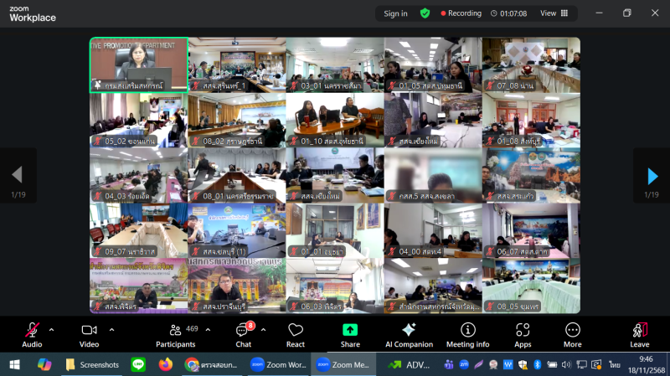Go to next page of video gallery
The image size is (670, 376).
click(x=652, y=176)
